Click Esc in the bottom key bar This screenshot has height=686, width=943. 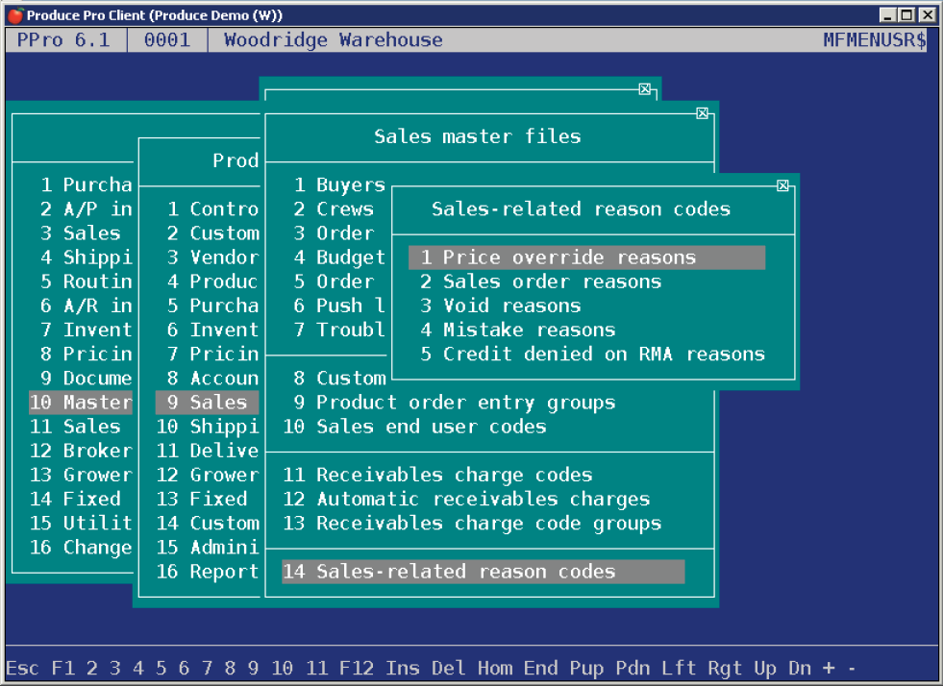[22, 668]
